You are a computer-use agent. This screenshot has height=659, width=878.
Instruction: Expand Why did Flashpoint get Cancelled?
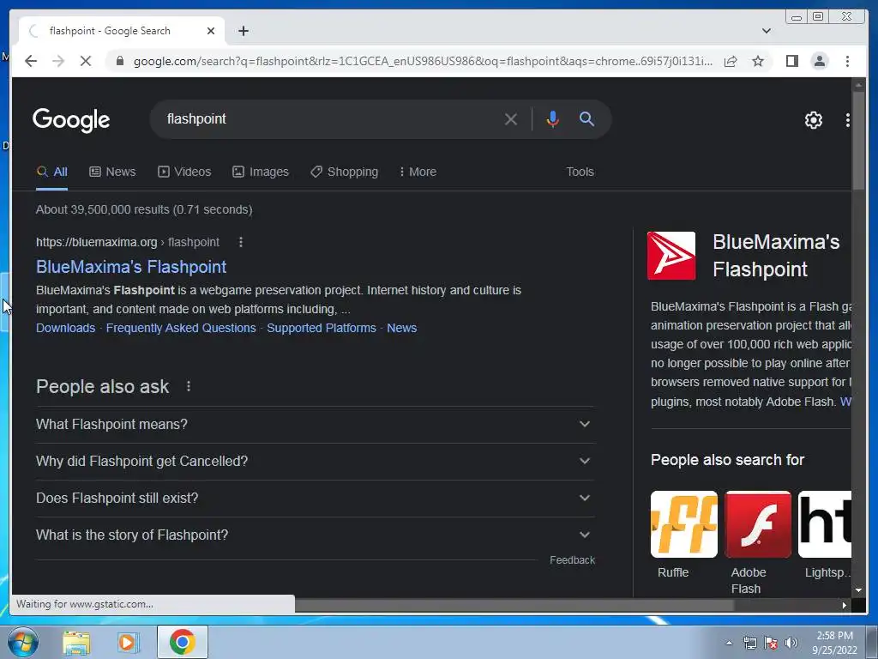point(315,461)
